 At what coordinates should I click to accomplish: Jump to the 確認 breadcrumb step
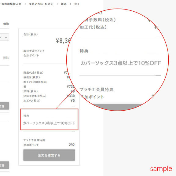(64, 4)
